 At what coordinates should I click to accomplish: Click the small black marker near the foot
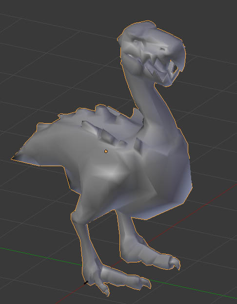click(x=86, y=282)
